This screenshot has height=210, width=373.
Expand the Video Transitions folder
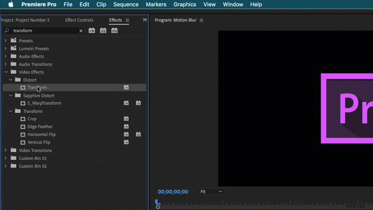pos(5,150)
